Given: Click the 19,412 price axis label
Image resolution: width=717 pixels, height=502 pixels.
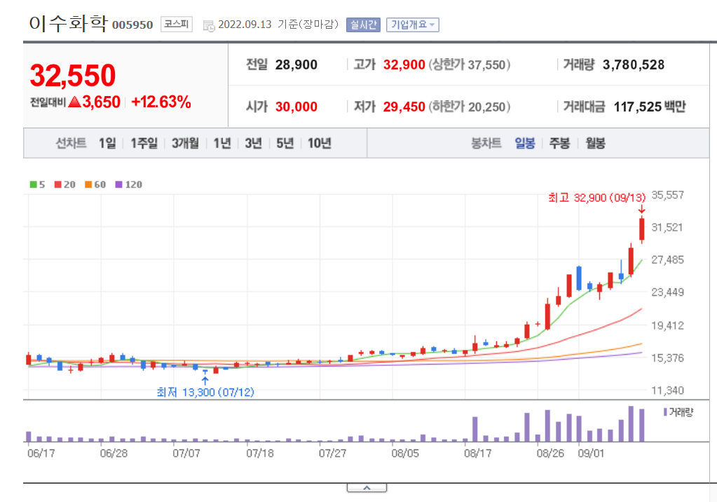Looking at the screenshot, I should click(x=668, y=325).
